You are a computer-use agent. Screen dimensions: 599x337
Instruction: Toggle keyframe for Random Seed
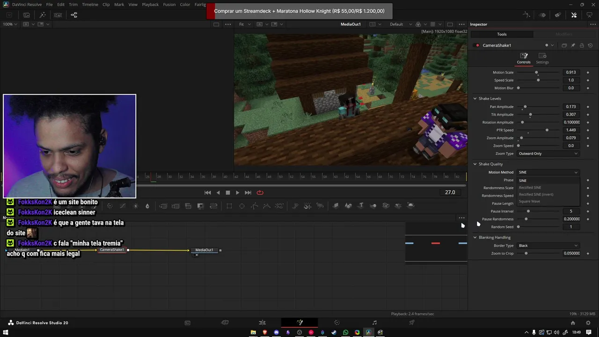588,227
